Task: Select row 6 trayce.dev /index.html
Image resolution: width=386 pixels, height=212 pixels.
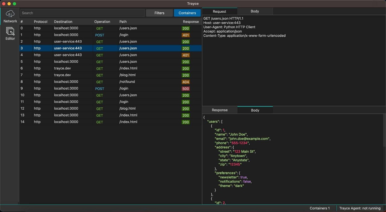Action: (100, 68)
